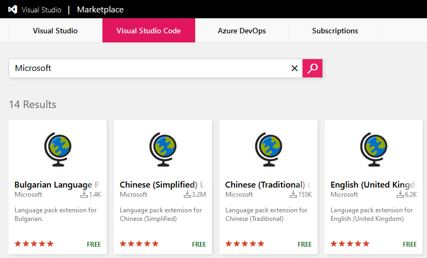Image resolution: width=427 pixels, height=258 pixels.
Task: Click the star rating on English (United Kingdom) card
Action: coord(350,243)
